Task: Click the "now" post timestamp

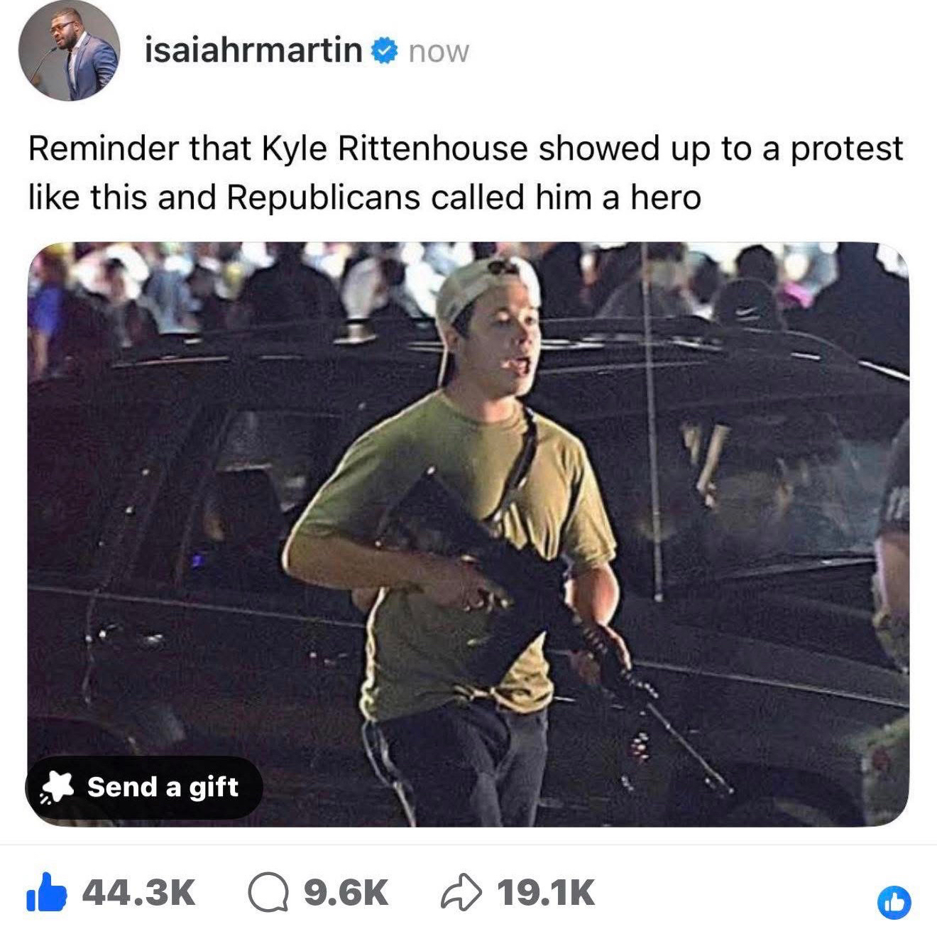Action: click(439, 53)
